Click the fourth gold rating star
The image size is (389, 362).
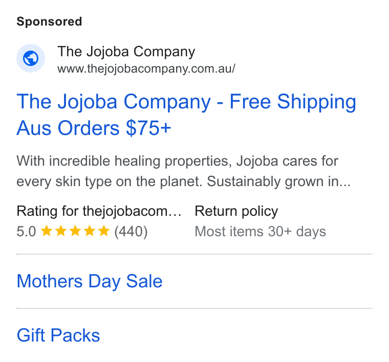click(x=90, y=231)
